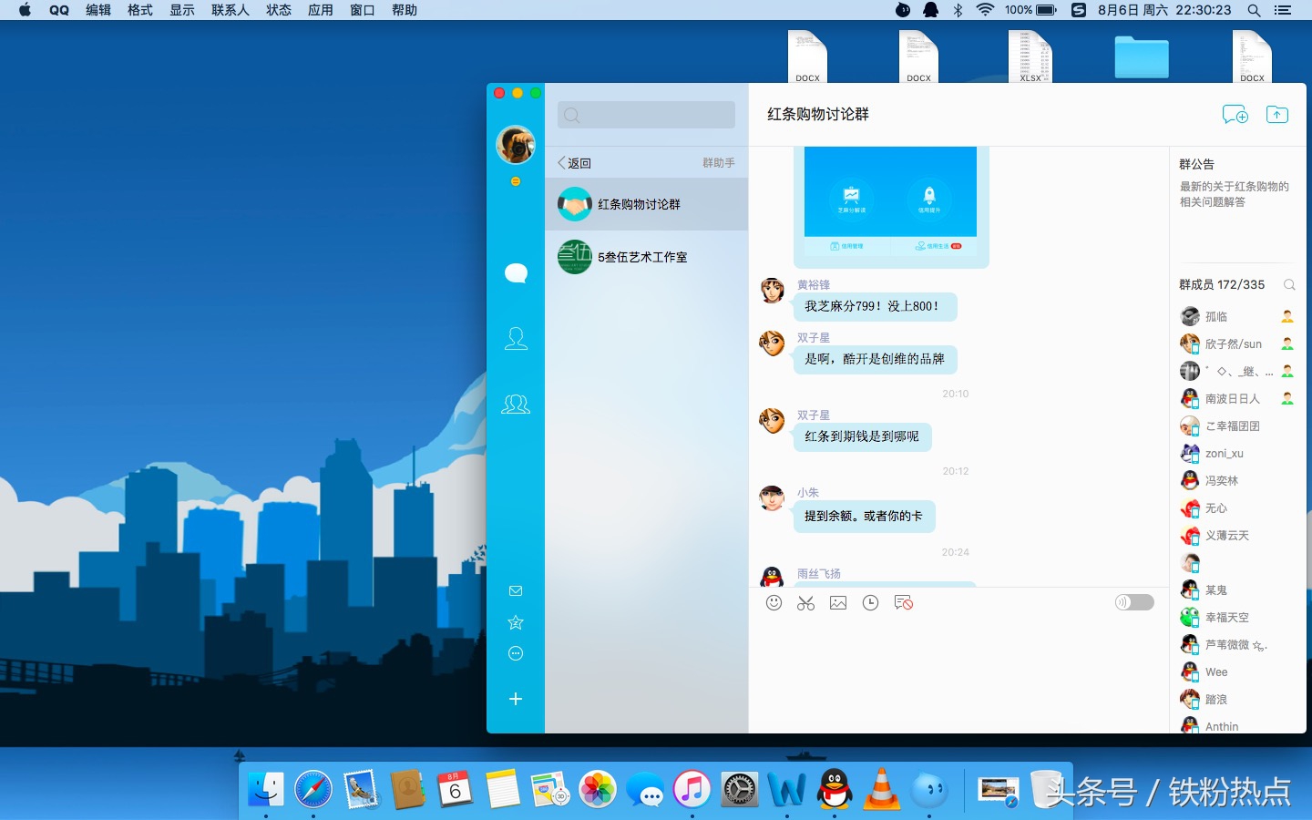Click the add button at sidebar bottom

coord(516,699)
